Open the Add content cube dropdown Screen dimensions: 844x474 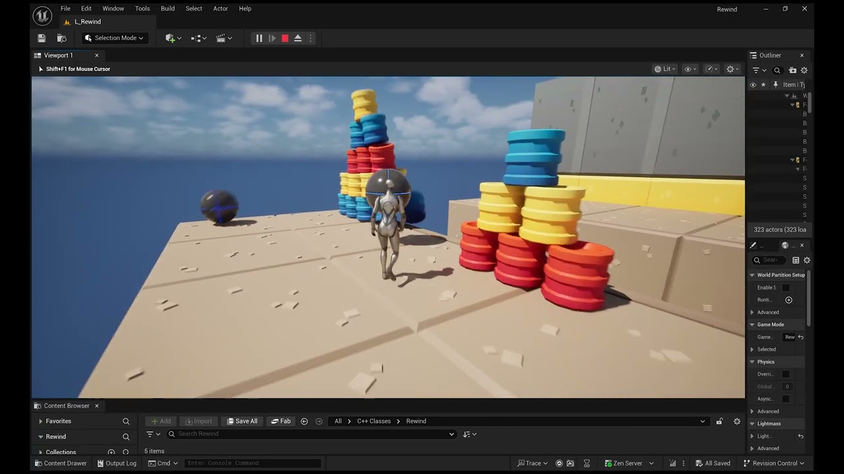[173, 38]
